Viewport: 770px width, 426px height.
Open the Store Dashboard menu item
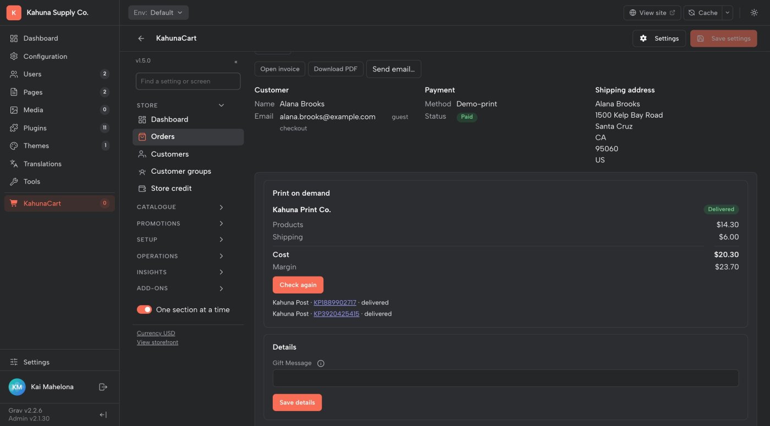point(188,120)
